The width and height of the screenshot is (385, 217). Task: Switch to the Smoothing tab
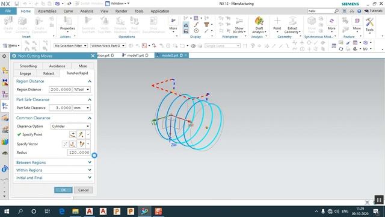28,66
